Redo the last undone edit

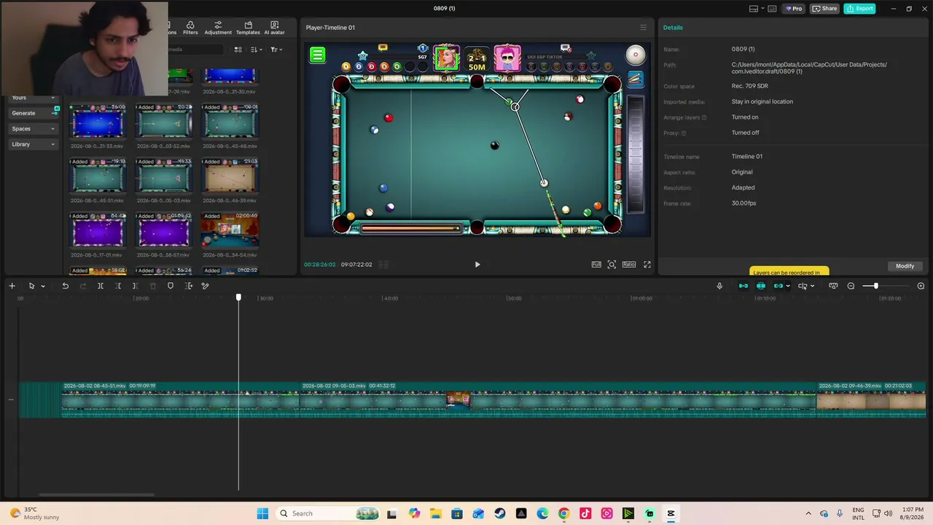pyautogui.click(x=82, y=286)
